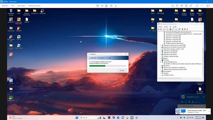Open the Archivo menu in Device Manager
The height and width of the screenshot is (120, 213).
(160, 27)
